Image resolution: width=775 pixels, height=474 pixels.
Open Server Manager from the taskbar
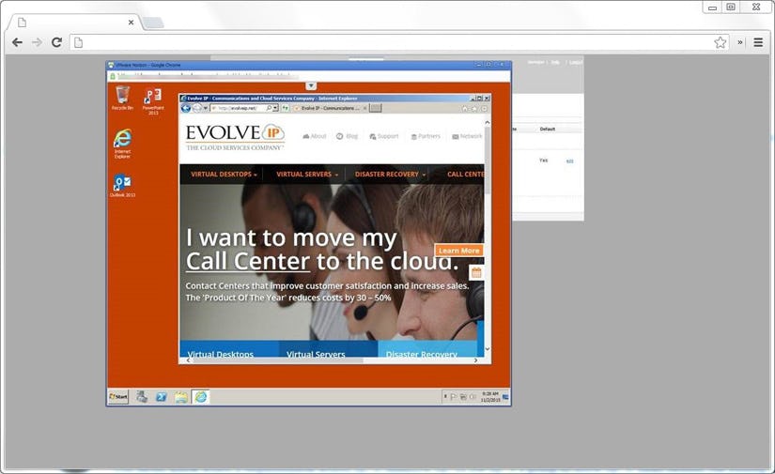(142, 396)
